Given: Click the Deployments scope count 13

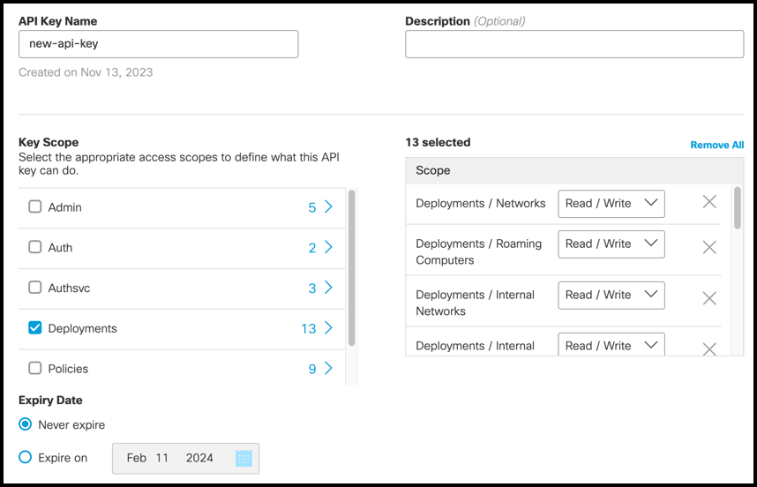Looking at the screenshot, I should (309, 329).
